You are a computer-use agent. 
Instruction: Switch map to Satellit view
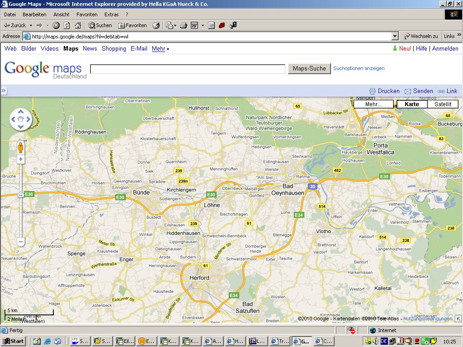(x=443, y=104)
